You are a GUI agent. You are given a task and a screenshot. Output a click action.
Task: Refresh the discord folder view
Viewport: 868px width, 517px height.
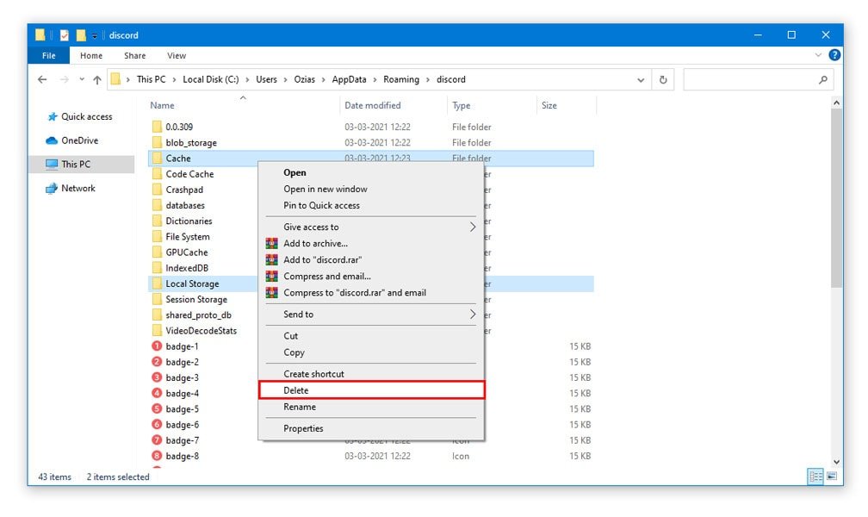[663, 80]
